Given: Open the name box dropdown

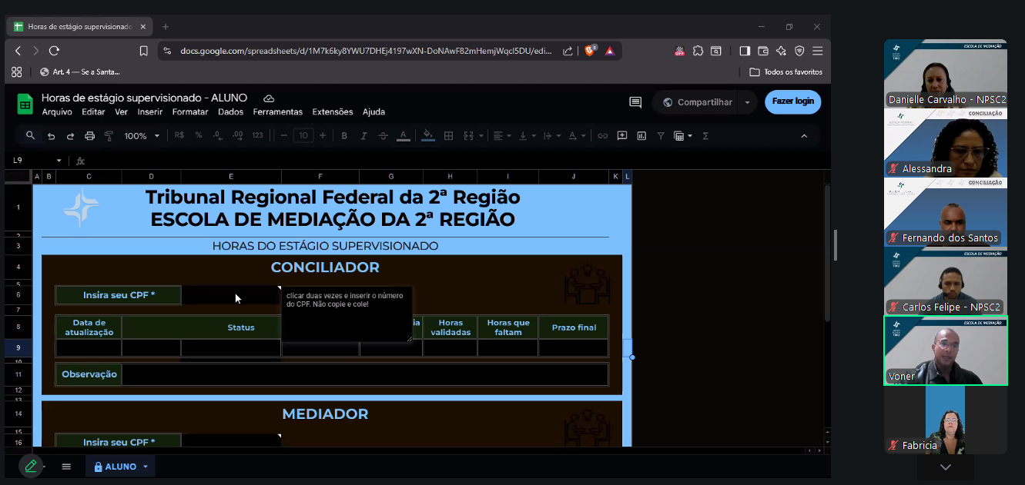Looking at the screenshot, I should coord(59,161).
